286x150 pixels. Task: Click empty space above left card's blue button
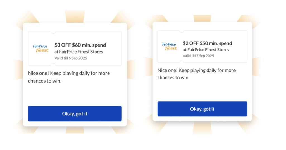pos(75,95)
